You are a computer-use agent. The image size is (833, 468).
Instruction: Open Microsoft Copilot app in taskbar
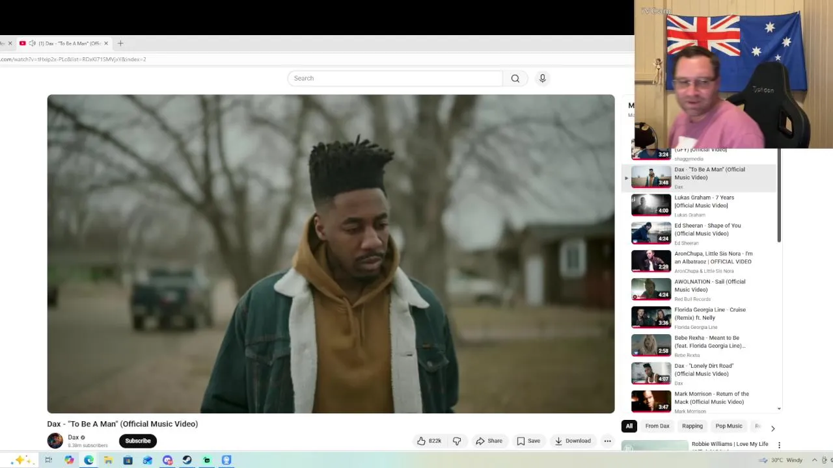point(69,460)
